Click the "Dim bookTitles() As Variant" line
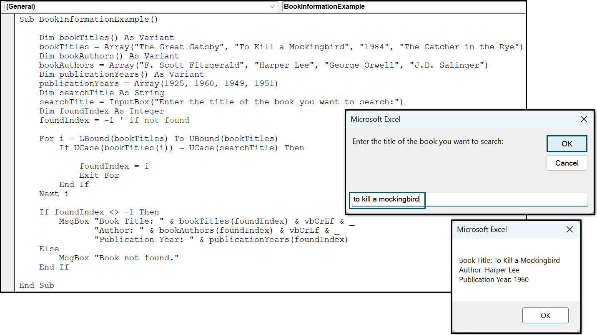This screenshot has height=335, width=597. [107, 38]
